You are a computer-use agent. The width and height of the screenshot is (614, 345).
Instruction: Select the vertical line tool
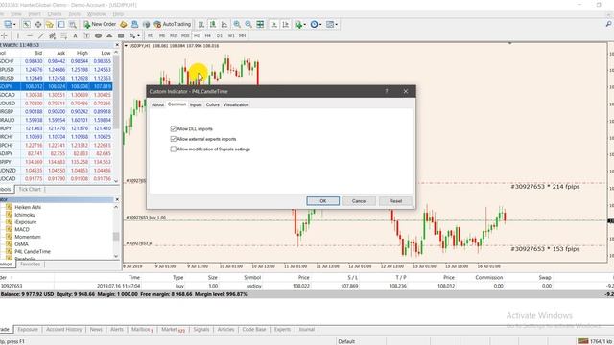18,35
